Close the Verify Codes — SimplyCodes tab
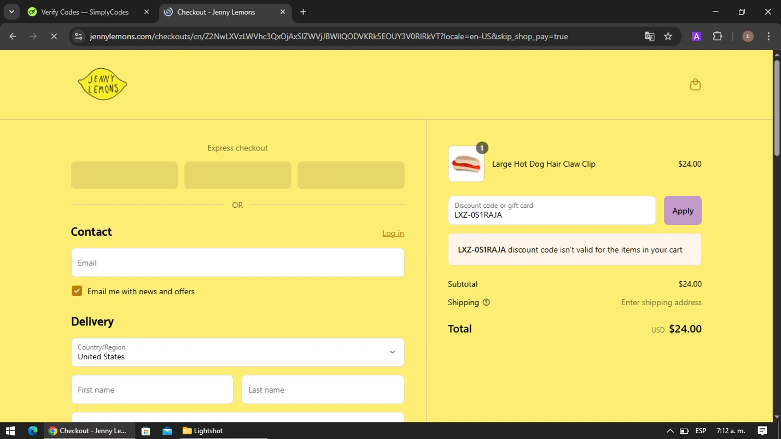The height and width of the screenshot is (439, 781). pyautogui.click(x=146, y=12)
